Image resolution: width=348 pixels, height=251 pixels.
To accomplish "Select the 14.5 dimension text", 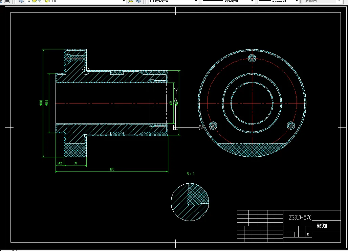I will pyautogui.click(x=60, y=163).
